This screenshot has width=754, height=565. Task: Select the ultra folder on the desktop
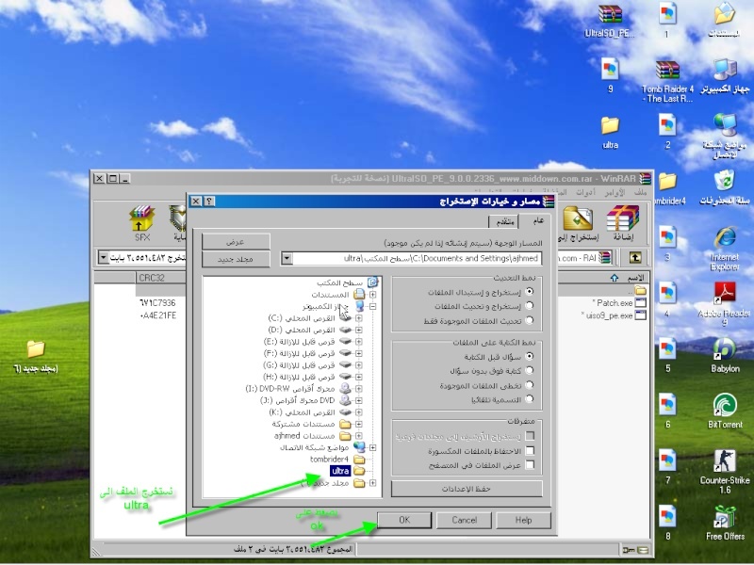pos(610,132)
